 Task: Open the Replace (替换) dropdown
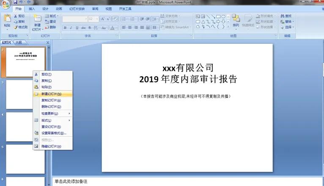(x=287, y=22)
